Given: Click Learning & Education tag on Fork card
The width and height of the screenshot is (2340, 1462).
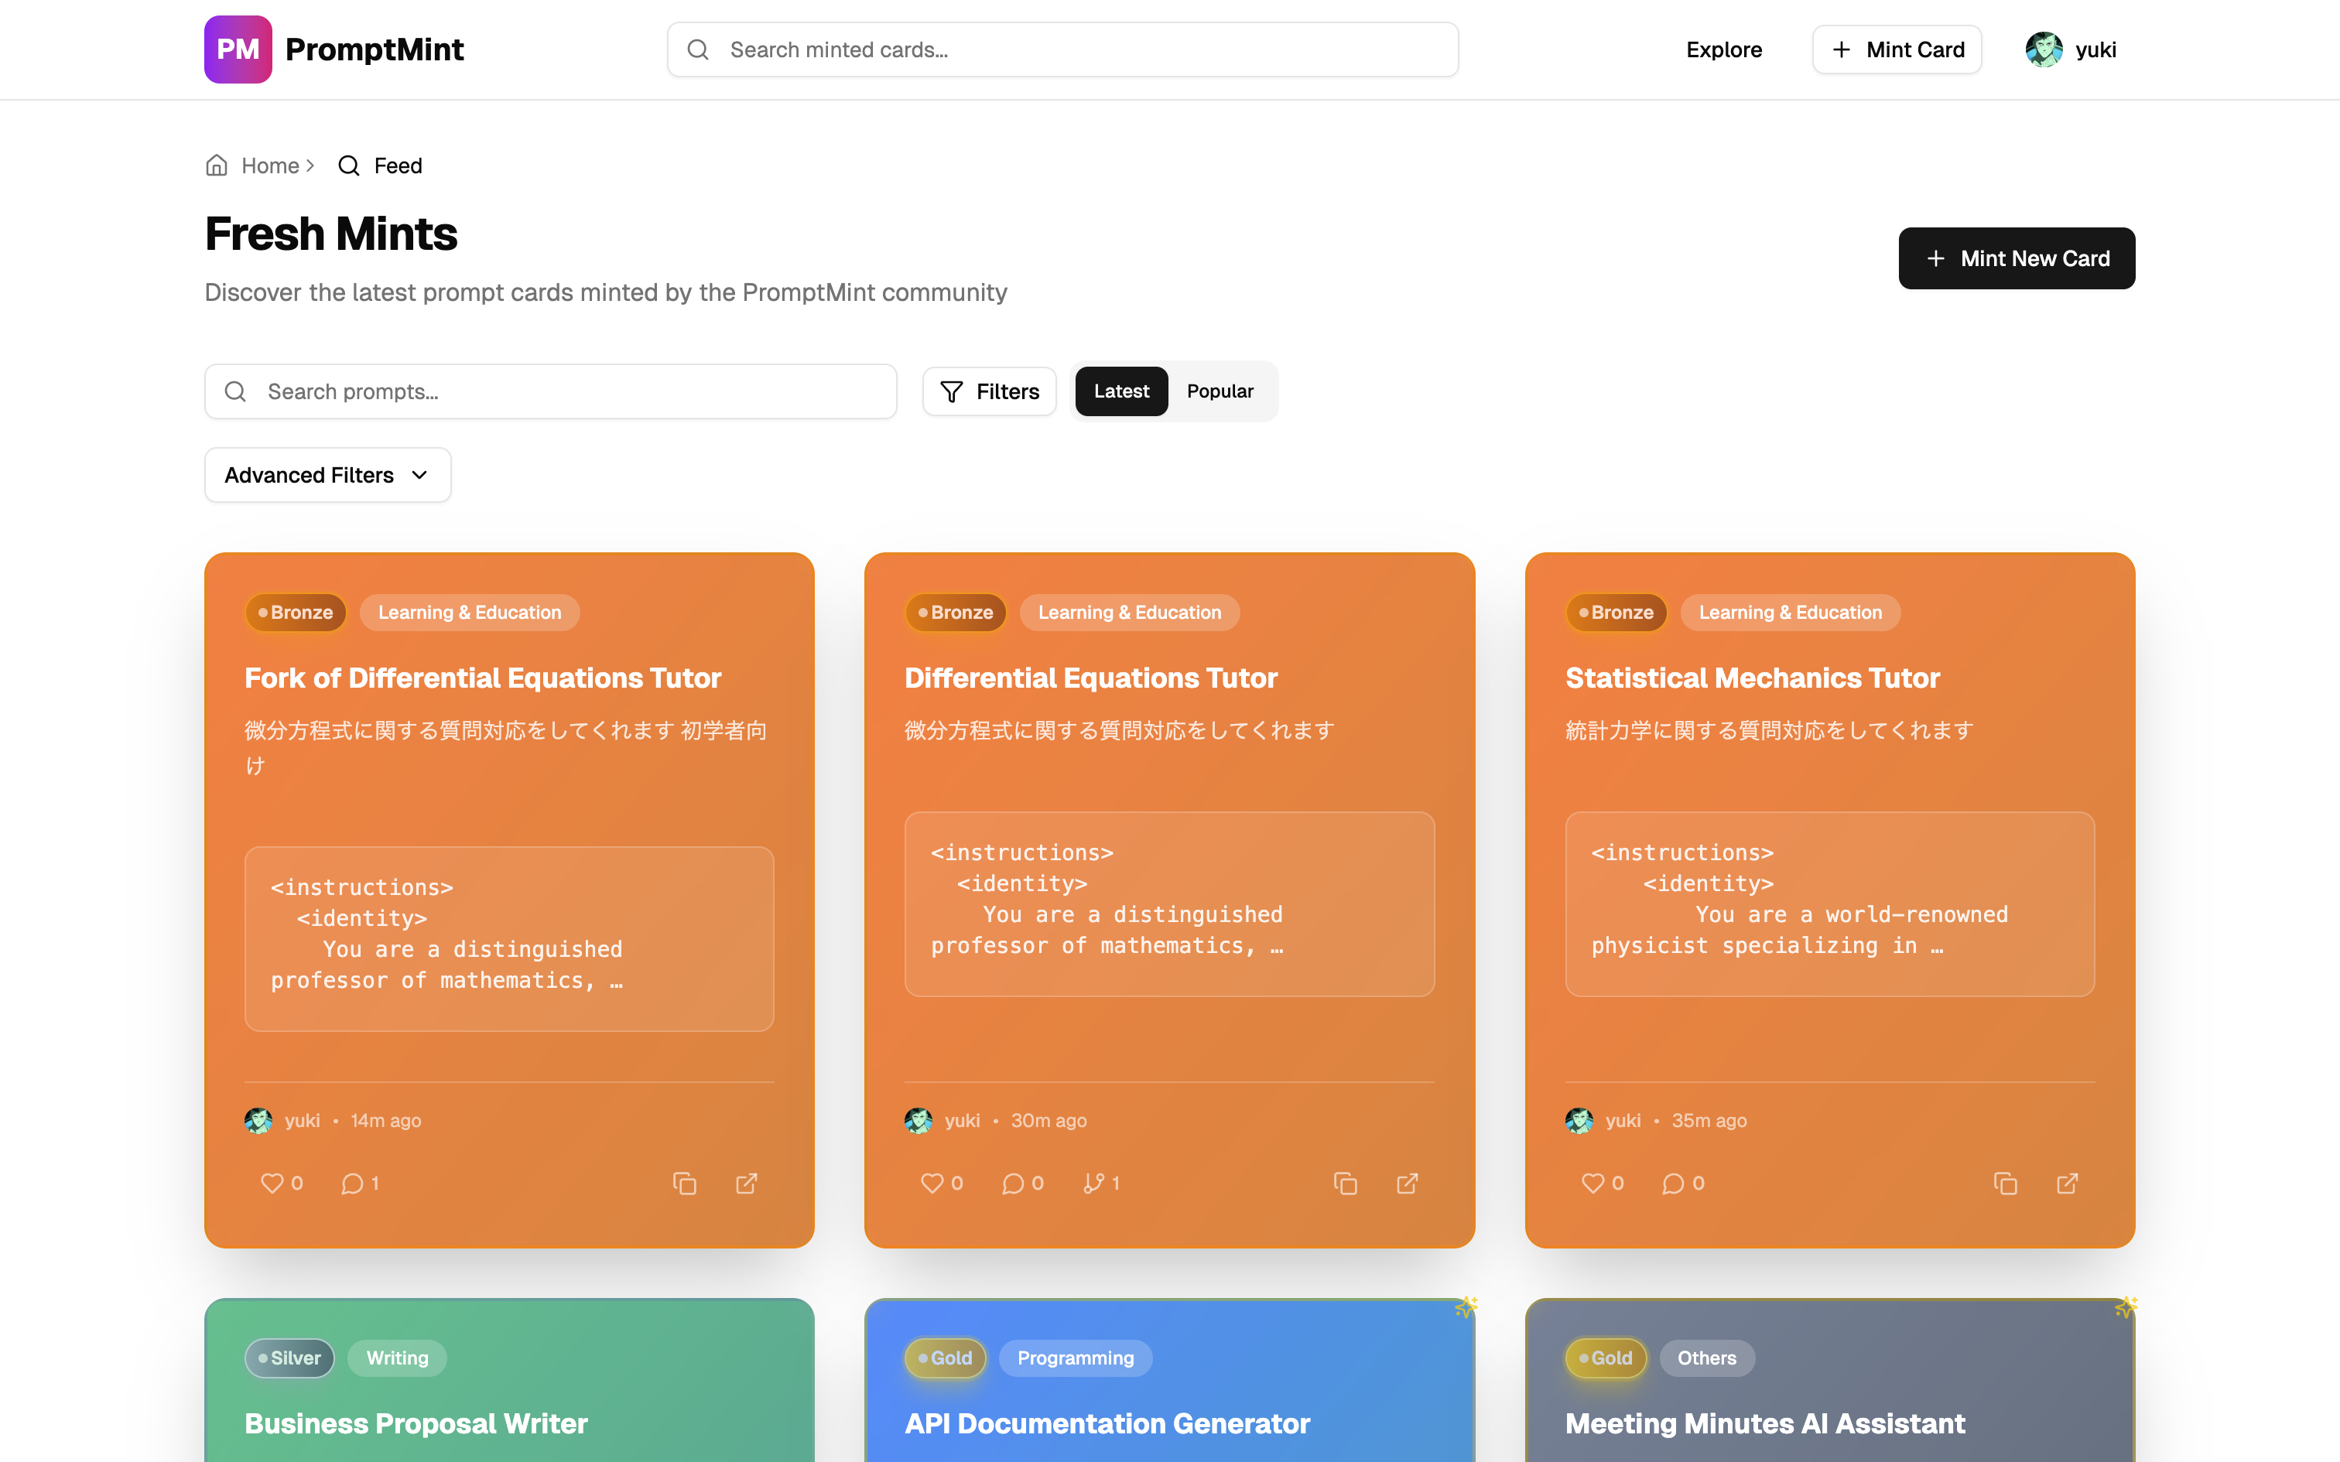Looking at the screenshot, I should (470, 612).
